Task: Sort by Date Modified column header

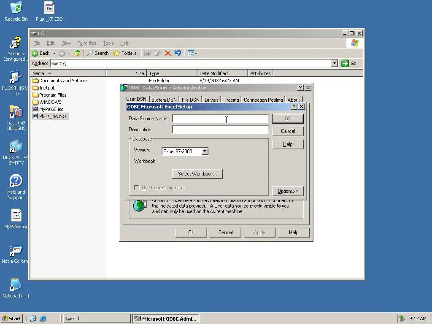Action: (223, 73)
